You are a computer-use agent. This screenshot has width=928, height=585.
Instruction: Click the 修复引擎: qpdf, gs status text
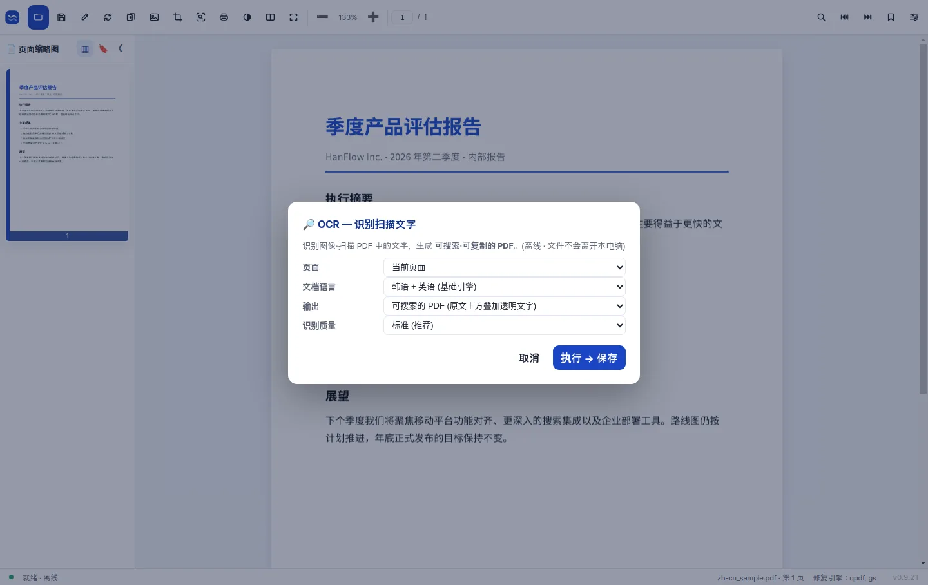click(x=845, y=578)
